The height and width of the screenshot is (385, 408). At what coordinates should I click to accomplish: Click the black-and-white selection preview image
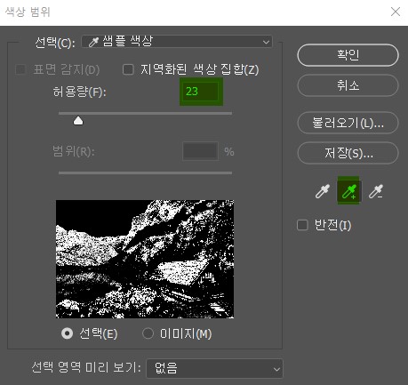[145, 259]
